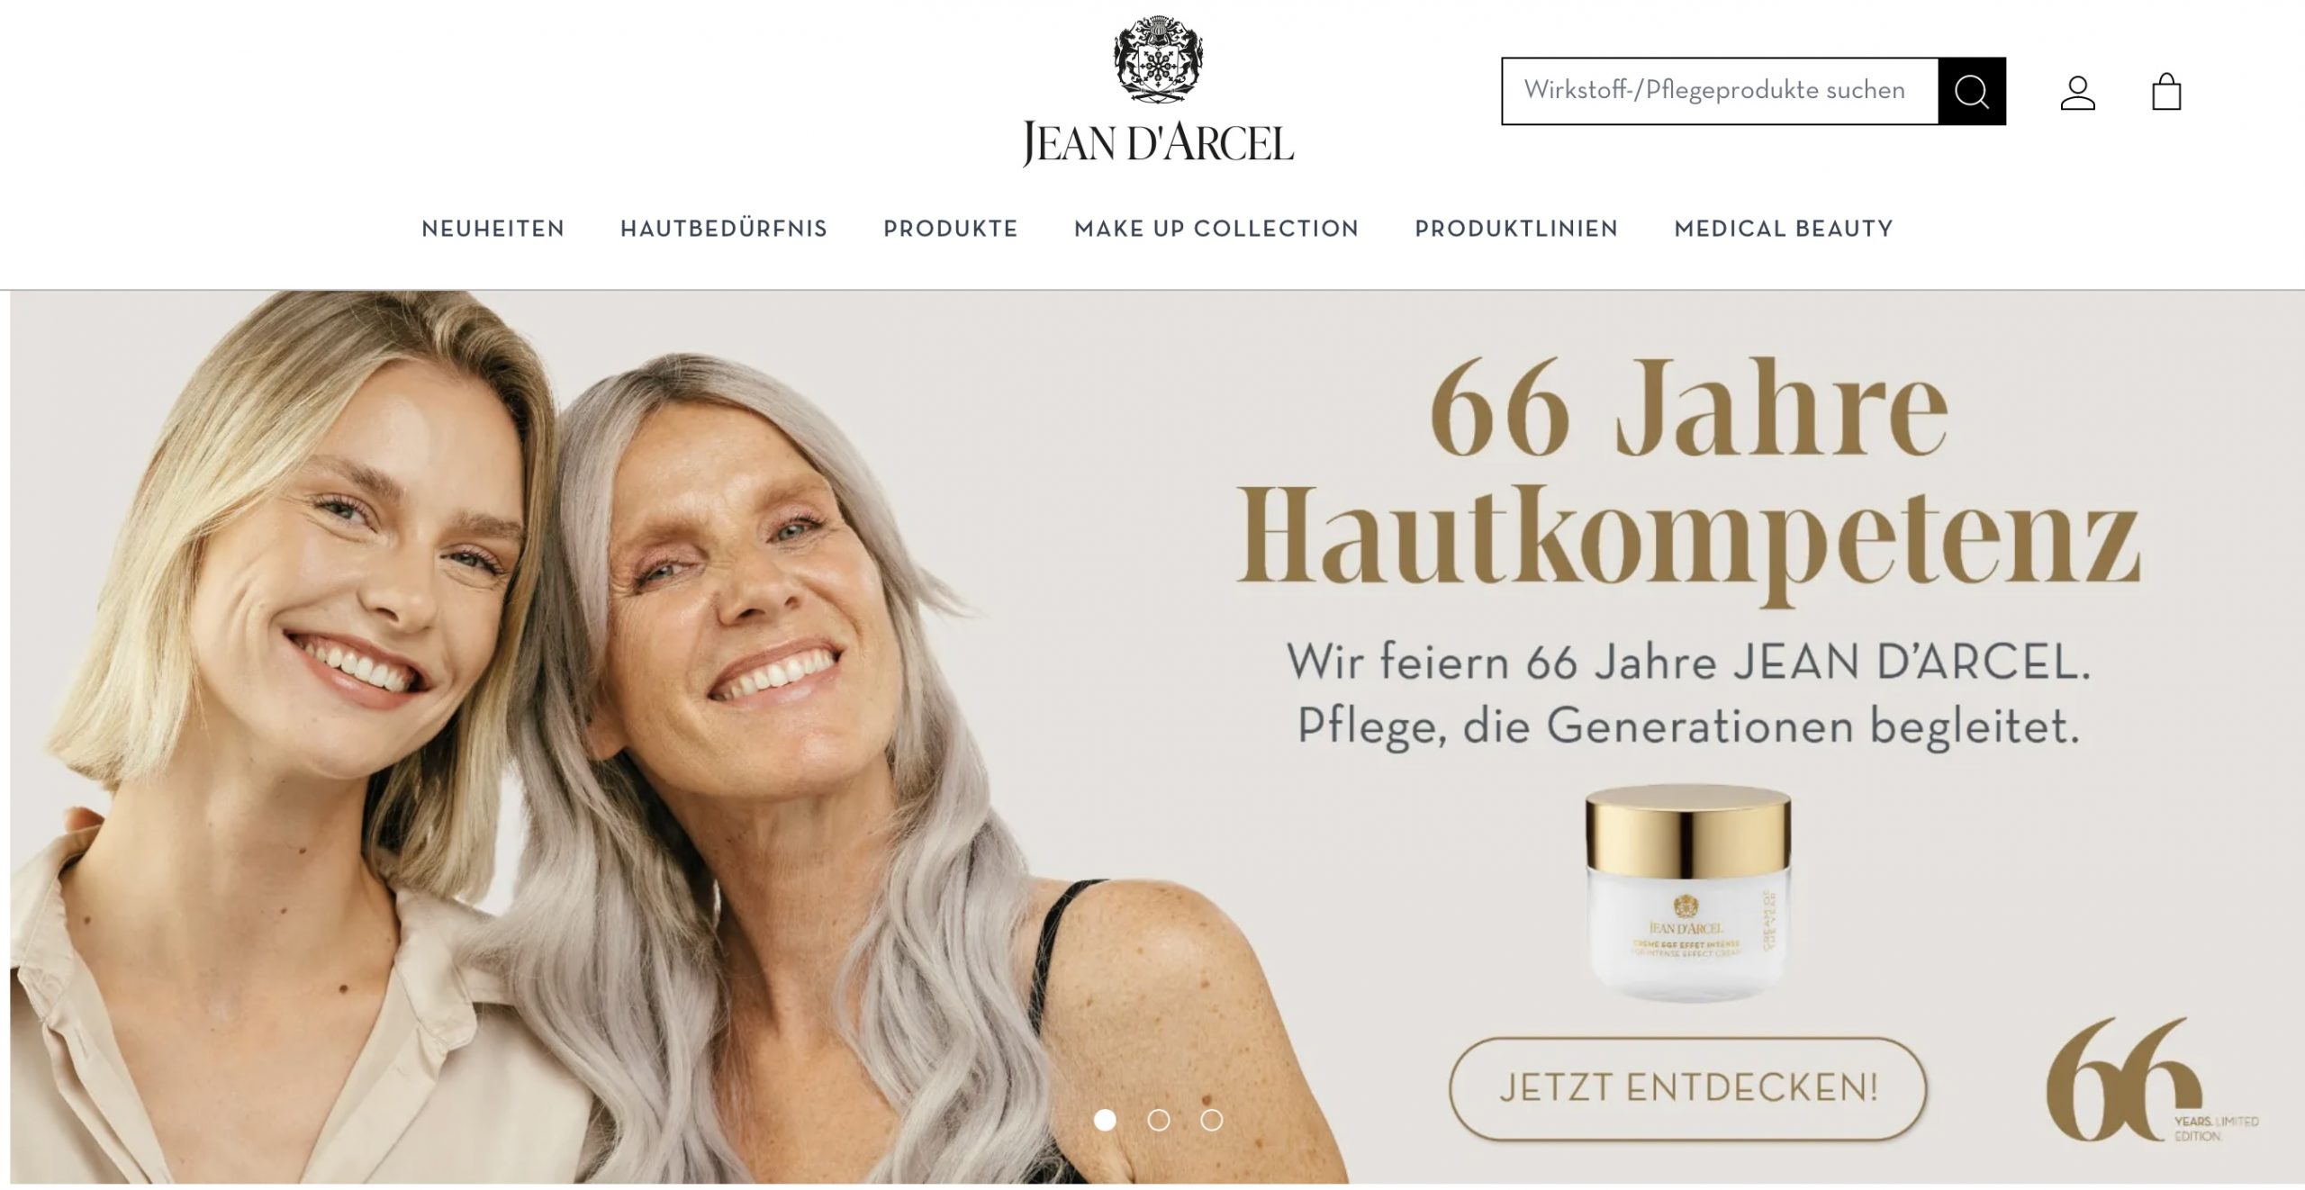
Task: Click the Jean D'Arcel crest logo
Action: [x=1158, y=59]
